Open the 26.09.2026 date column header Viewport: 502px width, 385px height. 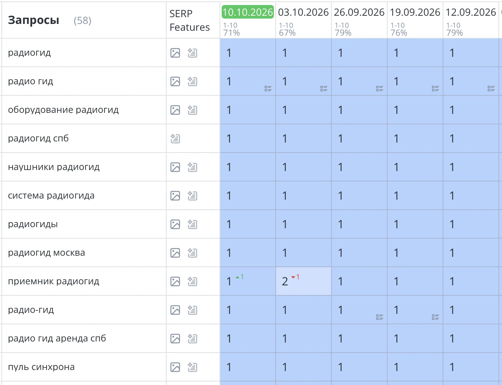359,12
